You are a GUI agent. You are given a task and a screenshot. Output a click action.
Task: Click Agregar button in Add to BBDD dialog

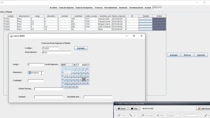pos(81,48)
